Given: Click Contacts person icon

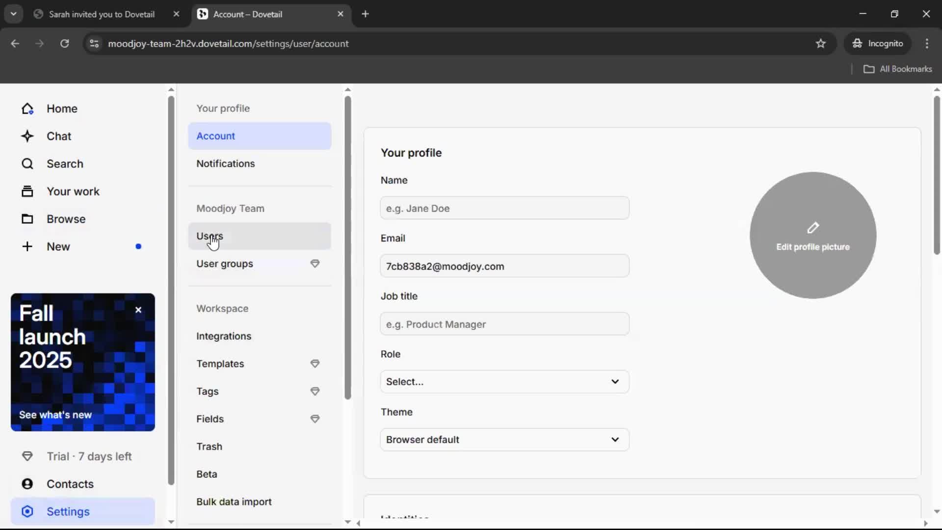Looking at the screenshot, I should tap(27, 484).
